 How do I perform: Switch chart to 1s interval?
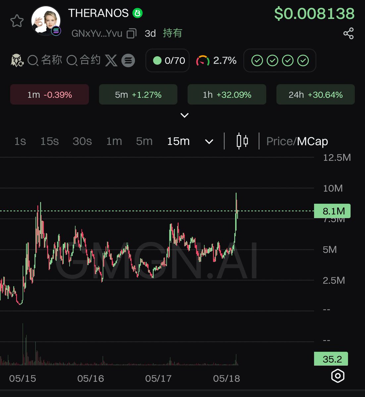pyautogui.click(x=20, y=141)
